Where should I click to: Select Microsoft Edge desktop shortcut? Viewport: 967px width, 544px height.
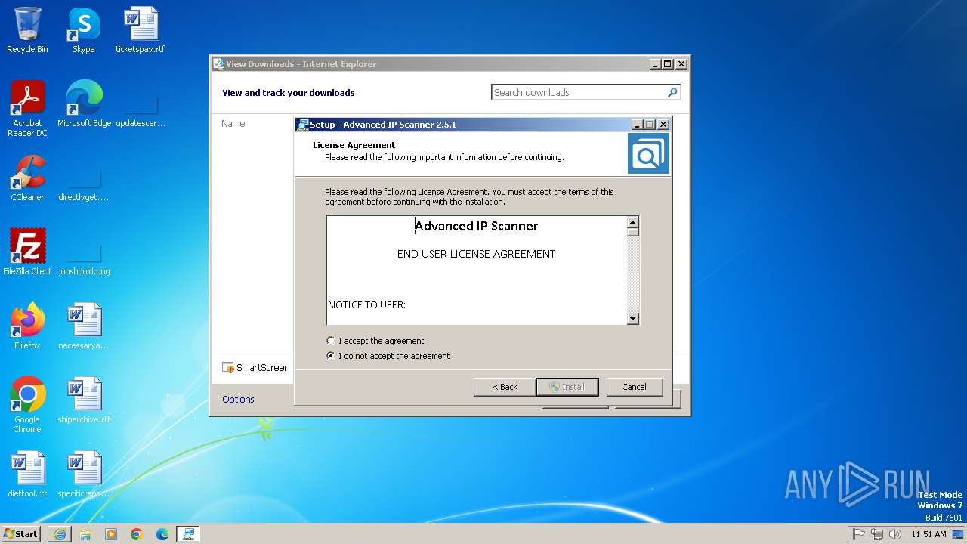click(84, 104)
